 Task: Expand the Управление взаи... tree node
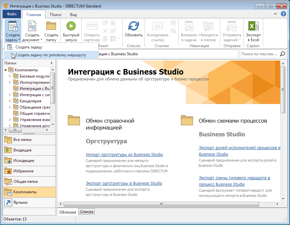(x=10, y=120)
